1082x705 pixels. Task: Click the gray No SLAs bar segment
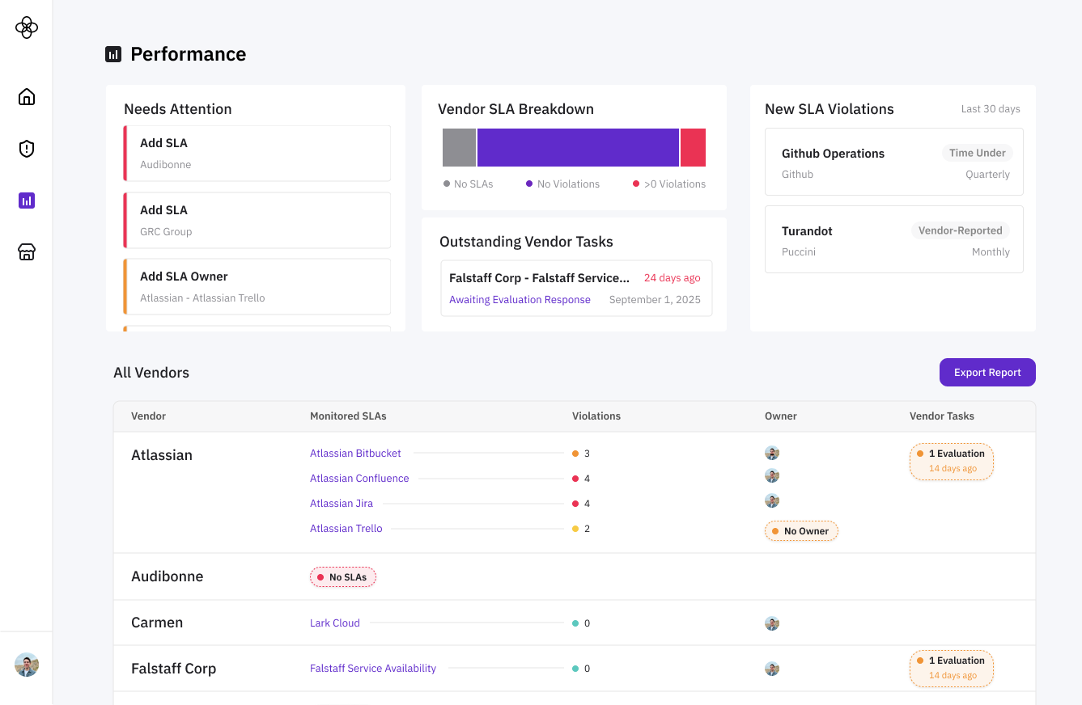coord(459,147)
